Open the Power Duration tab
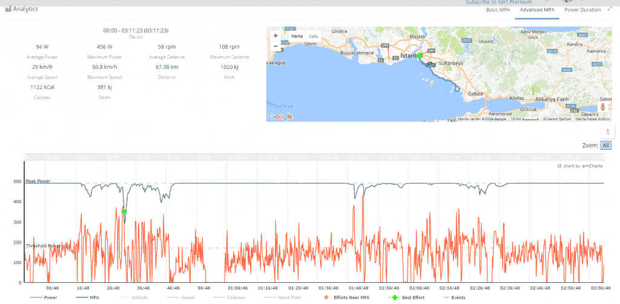The width and height of the screenshot is (620, 304). 582,10
